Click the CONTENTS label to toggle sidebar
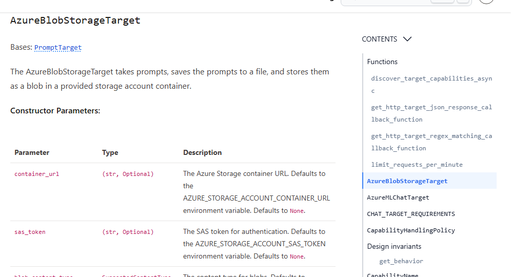Viewport: 511px width, 277px height. (x=379, y=39)
